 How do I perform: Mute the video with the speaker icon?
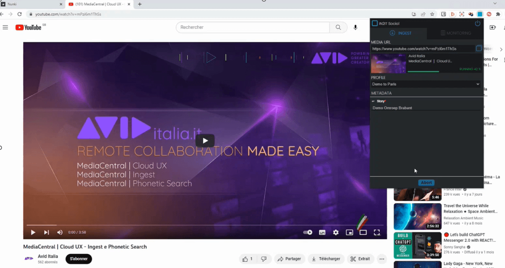60,232
